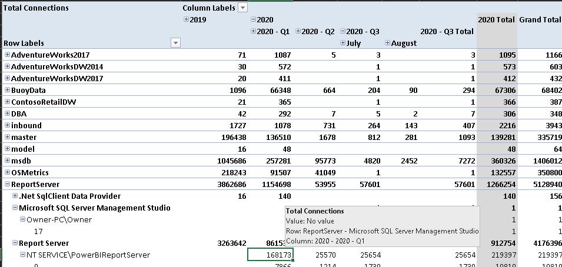Expand the BuoyData row
The width and height of the screenshot is (562, 267).
tap(8, 90)
